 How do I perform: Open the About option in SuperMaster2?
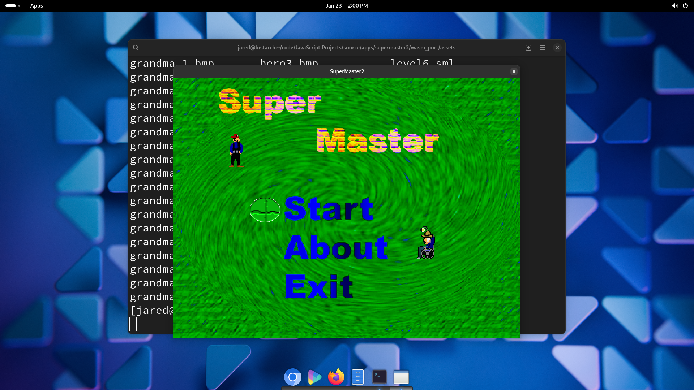point(336,247)
